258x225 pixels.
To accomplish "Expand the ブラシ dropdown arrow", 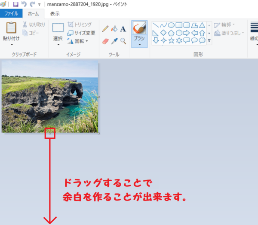I will click(139, 45).
